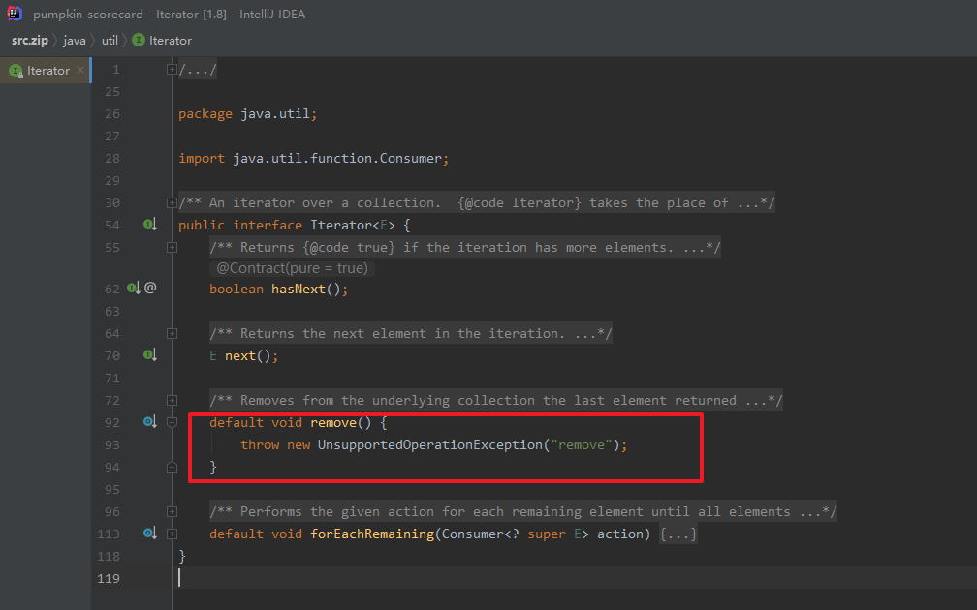Screen dimensions: 977x610
Task: Open the util breadcrumb segment
Action: pos(110,41)
